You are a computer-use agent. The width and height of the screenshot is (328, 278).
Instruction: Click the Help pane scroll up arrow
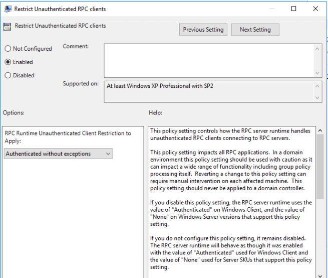[320, 131]
